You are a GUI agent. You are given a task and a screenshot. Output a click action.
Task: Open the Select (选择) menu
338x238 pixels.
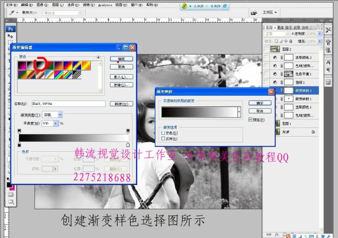[73, 5]
